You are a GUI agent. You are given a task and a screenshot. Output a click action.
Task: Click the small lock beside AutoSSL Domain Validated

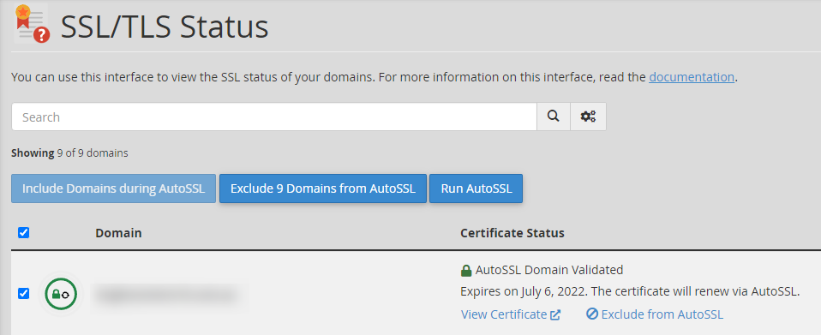point(466,271)
